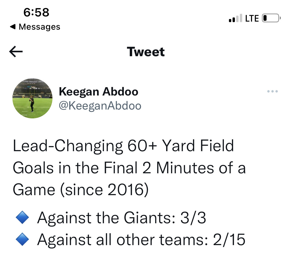The image size is (292, 268).
Task: Open Keegan Abdoo's profile picture
Action: (32, 98)
